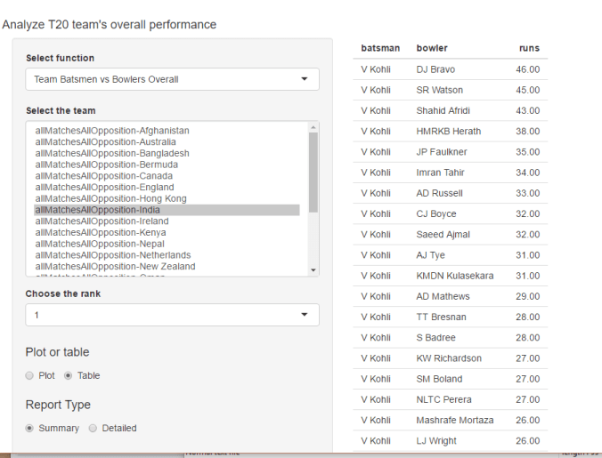Choose allMatchesAllOpposition-New Zealand option
Image resolution: width=602 pixels, height=458 pixels.
tap(115, 267)
